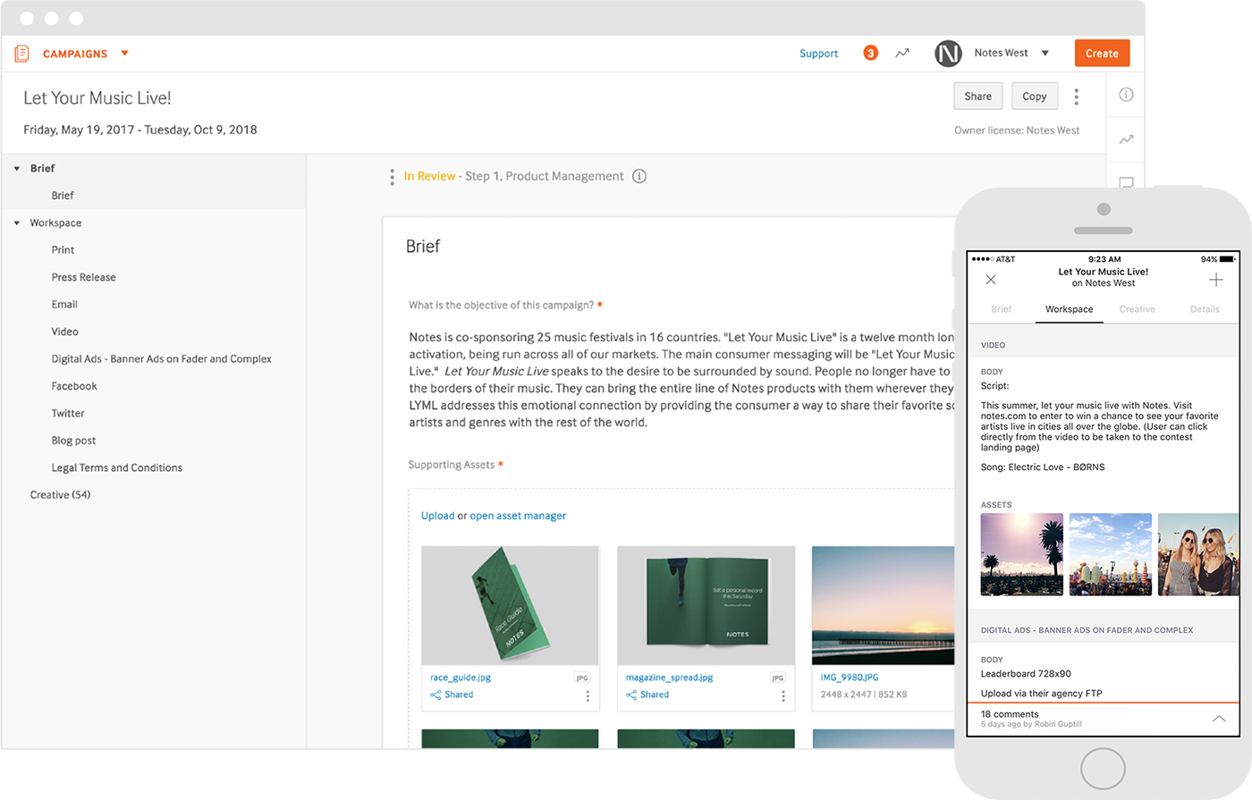The image size is (1252, 800).
Task: Open the activity chart icon in right sidebar
Action: (1126, 139)
